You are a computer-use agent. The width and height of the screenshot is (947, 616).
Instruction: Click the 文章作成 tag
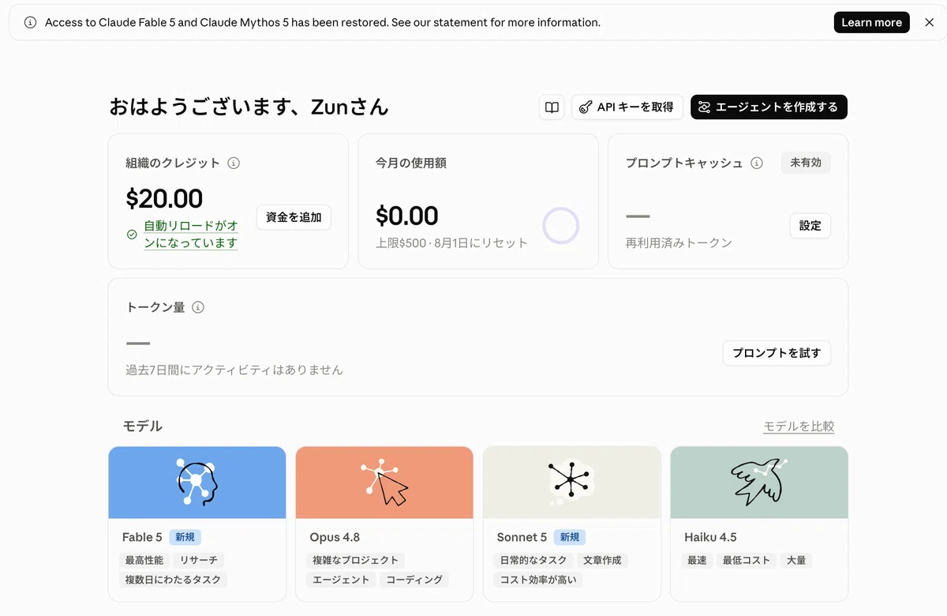click(x=602, y=561)
